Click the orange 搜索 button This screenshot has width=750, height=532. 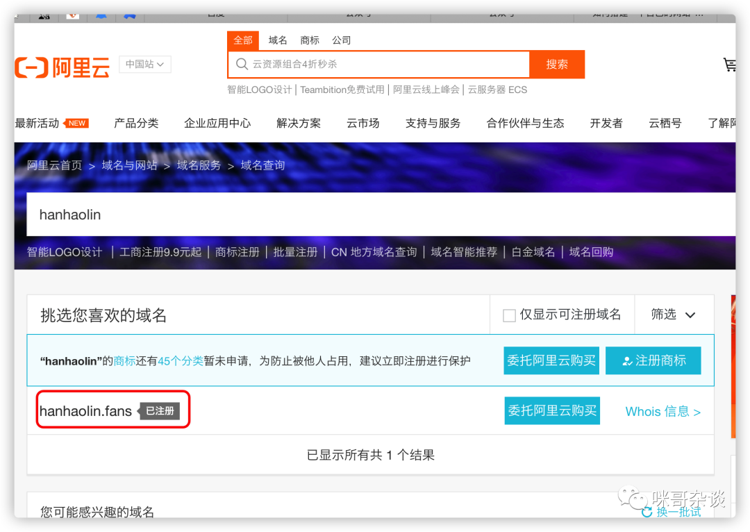tap(557, 64)
